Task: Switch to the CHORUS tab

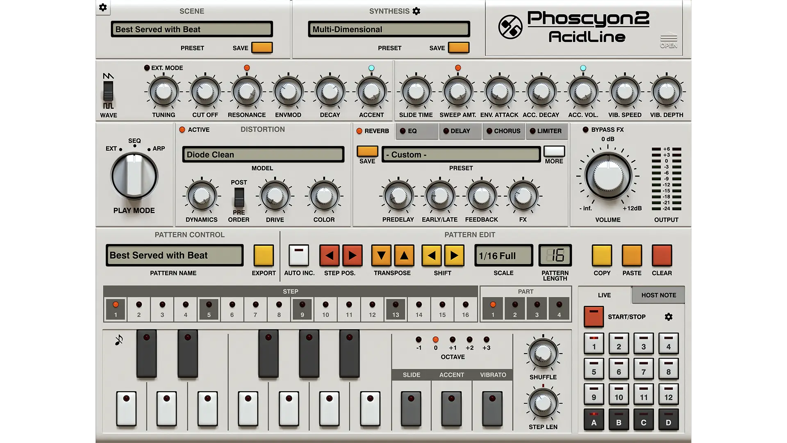Action: [504, 131]
